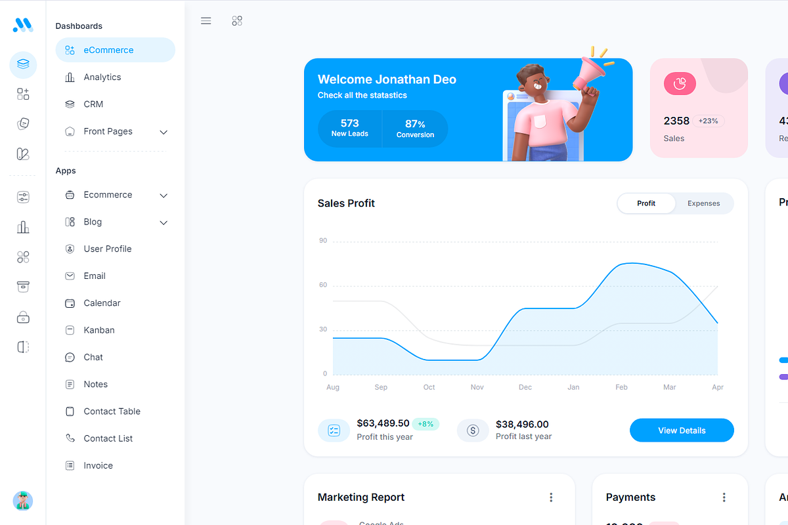Select the settings sliders icon in the sidebar

[x=22, y=197]
